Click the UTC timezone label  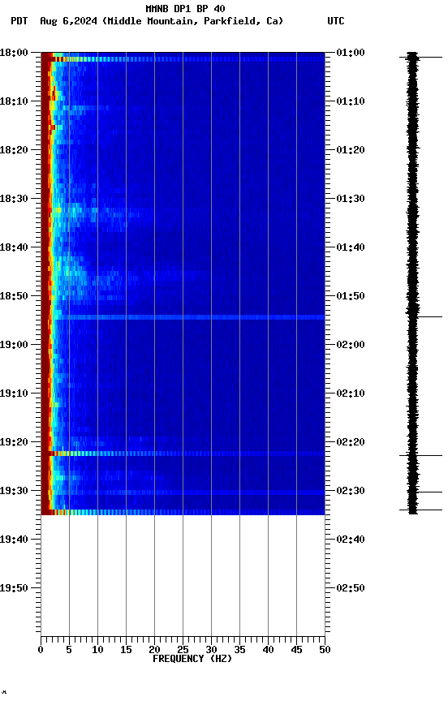coord(336,21)
